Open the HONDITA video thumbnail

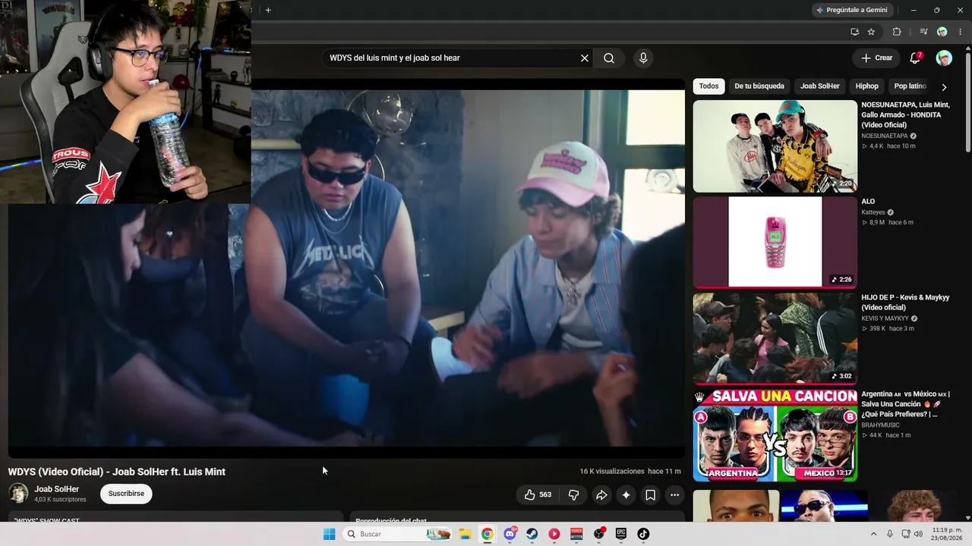click(775, 146)
